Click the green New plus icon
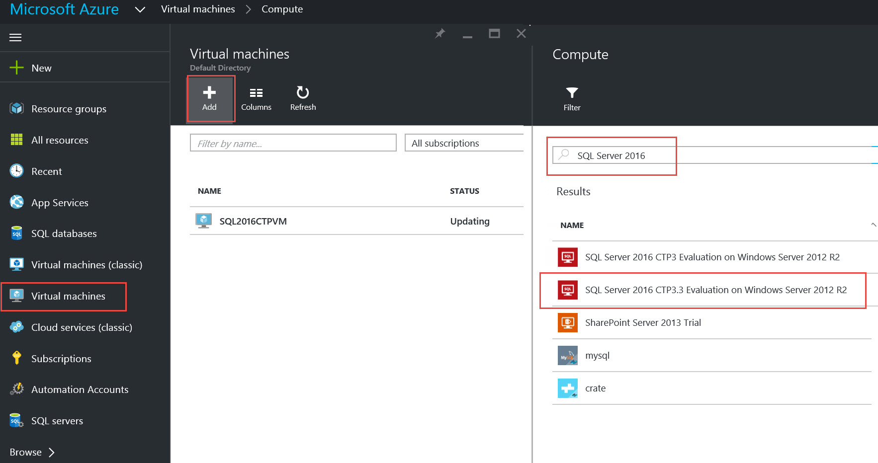This screenshot has height=463, width=878. coord(16,68)
